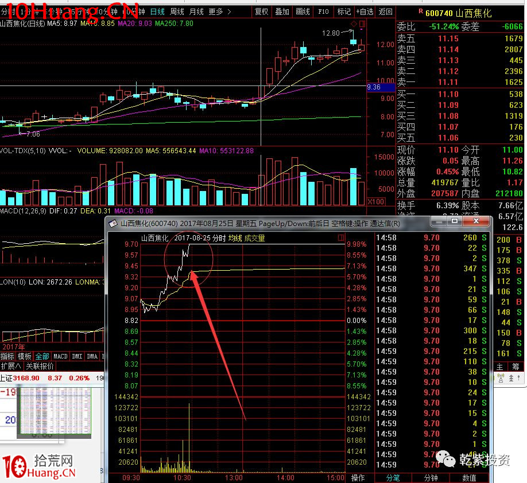Click the 操作 button in popup bottom bar
The height and width of the screenshot is (483, 527).
[358, 478]
